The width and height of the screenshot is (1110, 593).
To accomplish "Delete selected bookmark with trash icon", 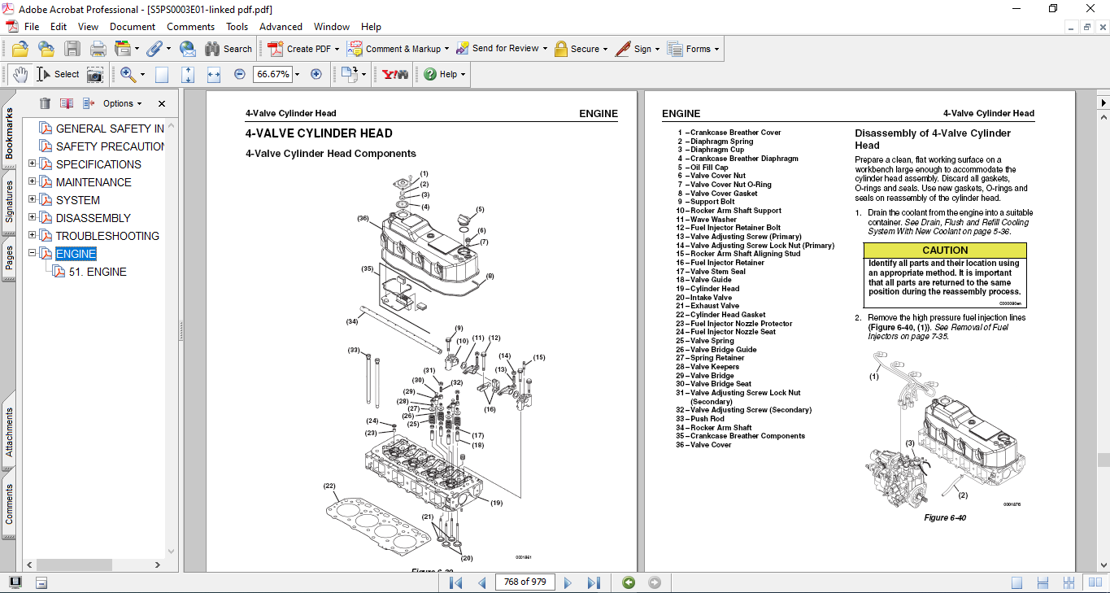I will pyautogui.click(x=45, y=103).
